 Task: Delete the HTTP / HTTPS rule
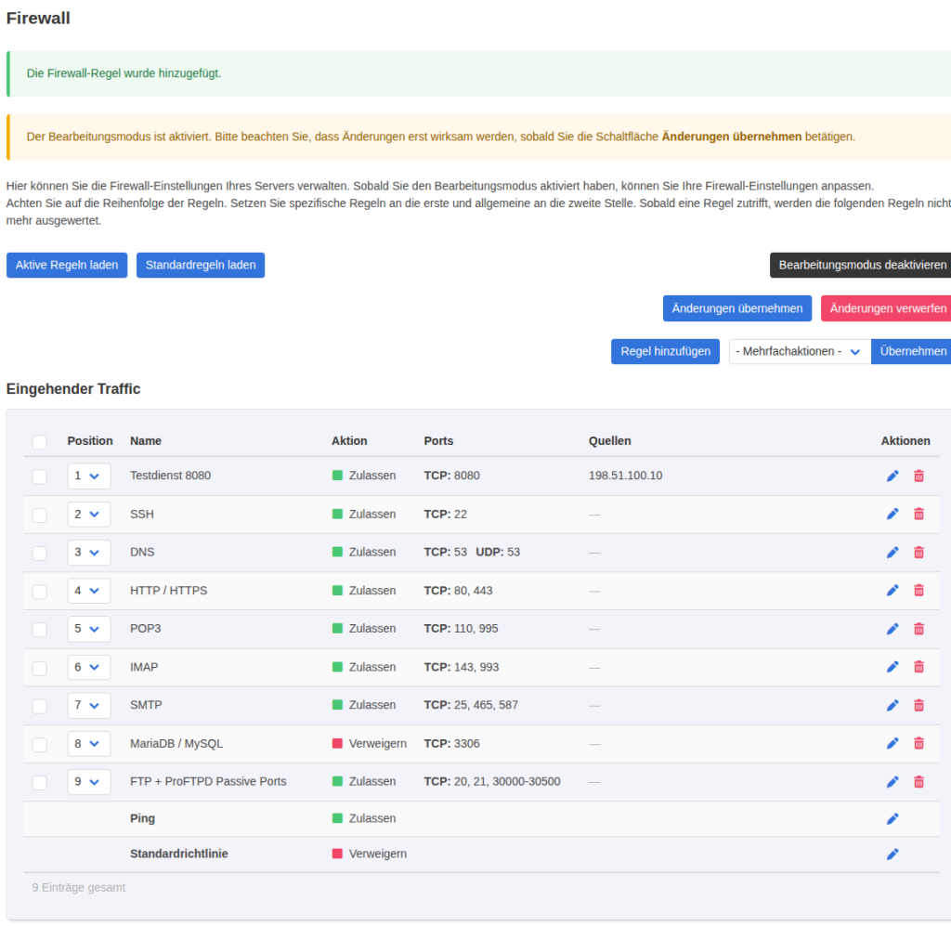click(x=918, y=591)
